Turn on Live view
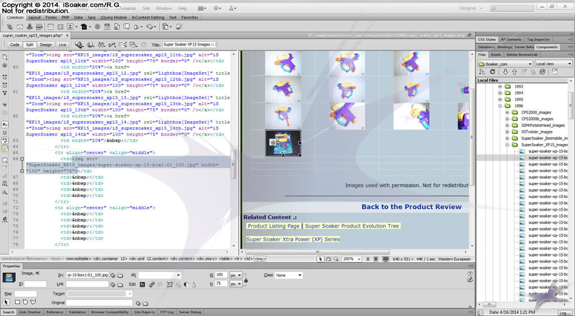Viewport: 575px width, 316px height. [x=62, y=45]
